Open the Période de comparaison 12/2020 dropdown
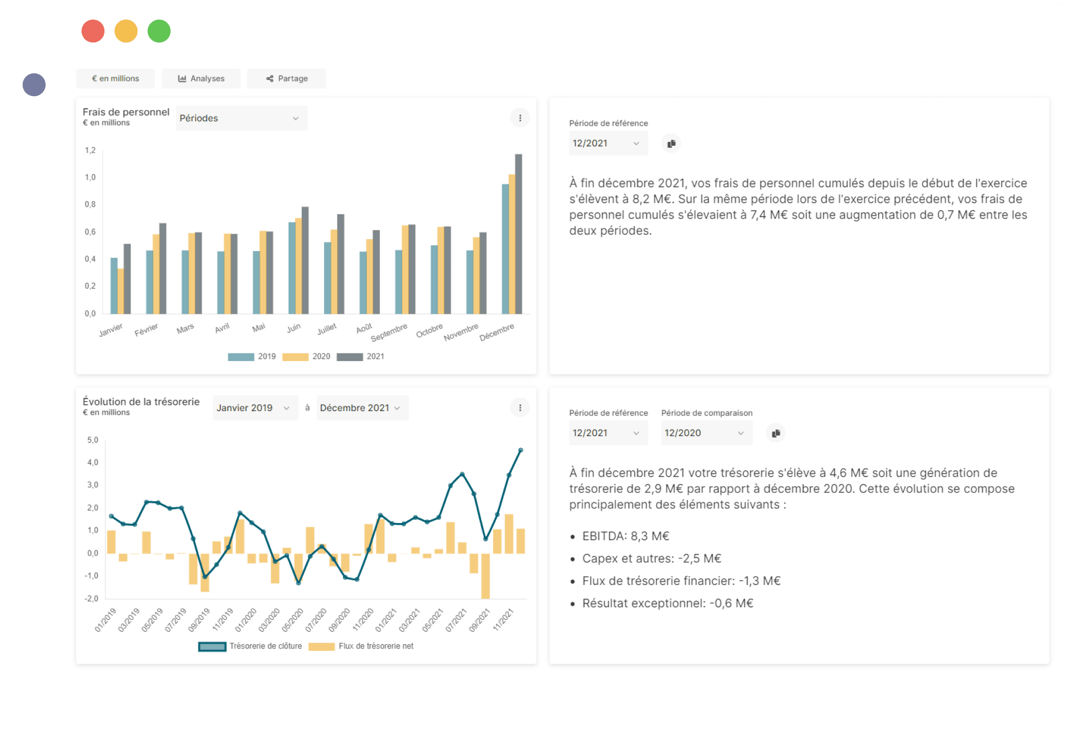Screen dimensions: 1066x734 (x=707, y=433)
